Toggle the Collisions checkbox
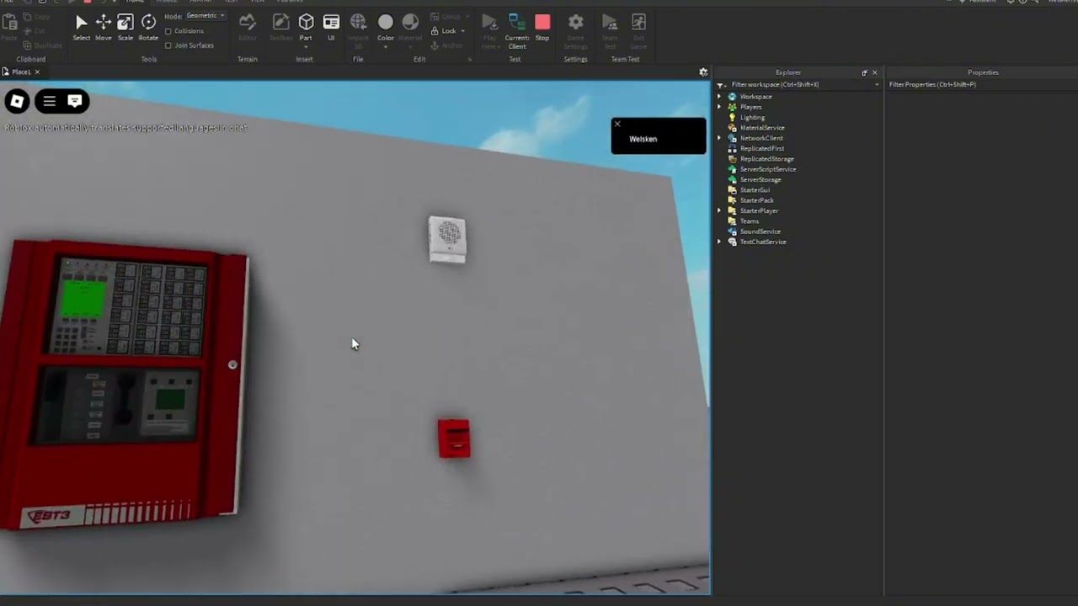The image size is (1078, 606). 168,31
